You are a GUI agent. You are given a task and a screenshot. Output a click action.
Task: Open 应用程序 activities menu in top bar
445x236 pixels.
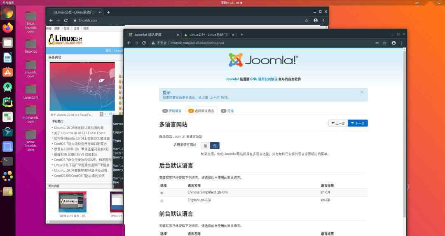[x=8, y=2]
